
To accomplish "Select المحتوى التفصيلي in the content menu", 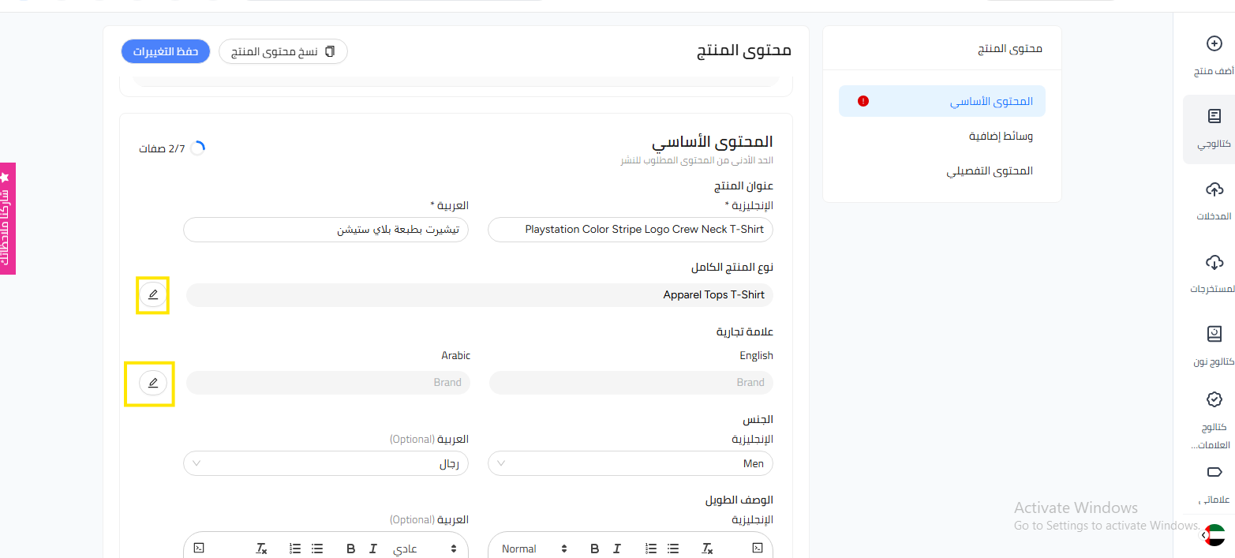I will [x=990, y=171].
